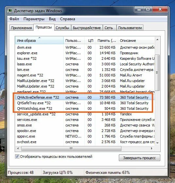This screenshot has width=175, height=183.
Task: Click the Физическая память: 63% status entry
Action: (x=107, y=173)
